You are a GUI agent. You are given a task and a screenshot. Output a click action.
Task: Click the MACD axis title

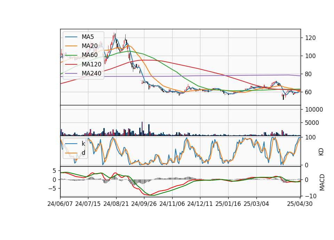[x=322, y=182]
